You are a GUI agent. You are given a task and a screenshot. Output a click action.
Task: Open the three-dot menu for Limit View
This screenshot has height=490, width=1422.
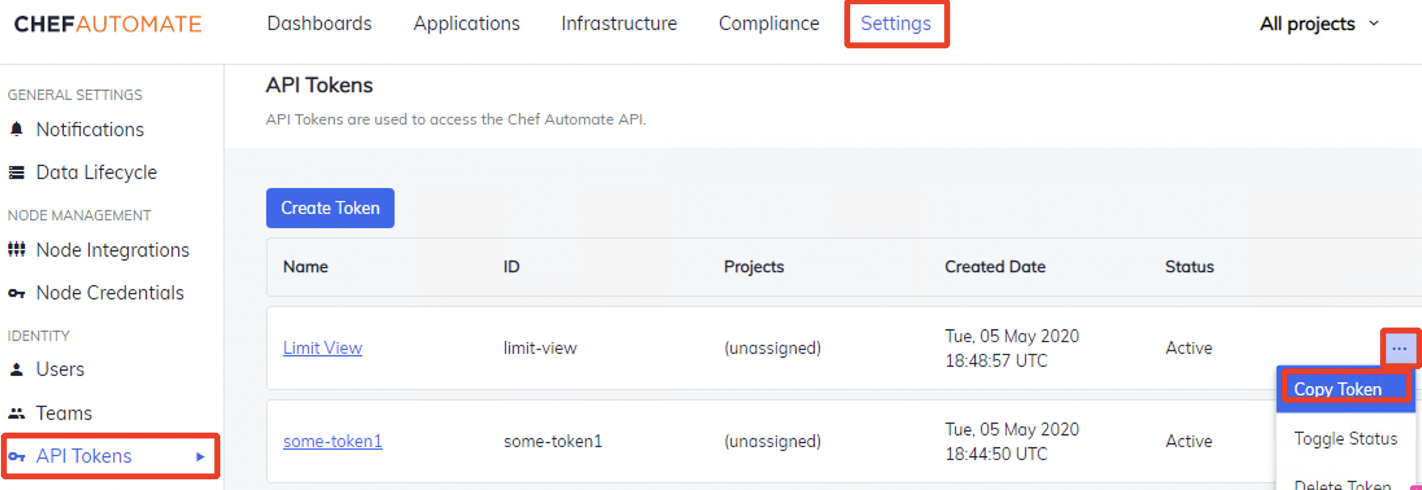[1399, 349]
